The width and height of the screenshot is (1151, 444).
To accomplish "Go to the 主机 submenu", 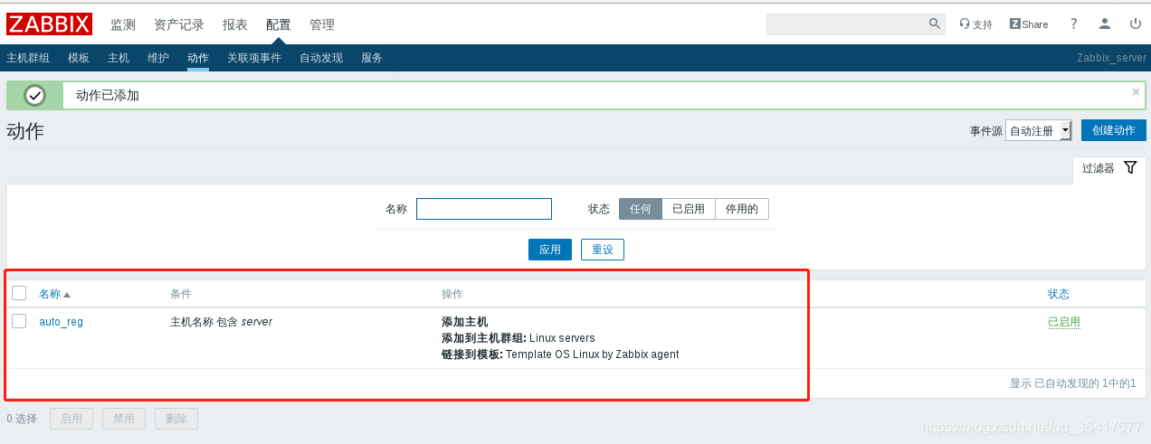I will (x=119, y=58).
